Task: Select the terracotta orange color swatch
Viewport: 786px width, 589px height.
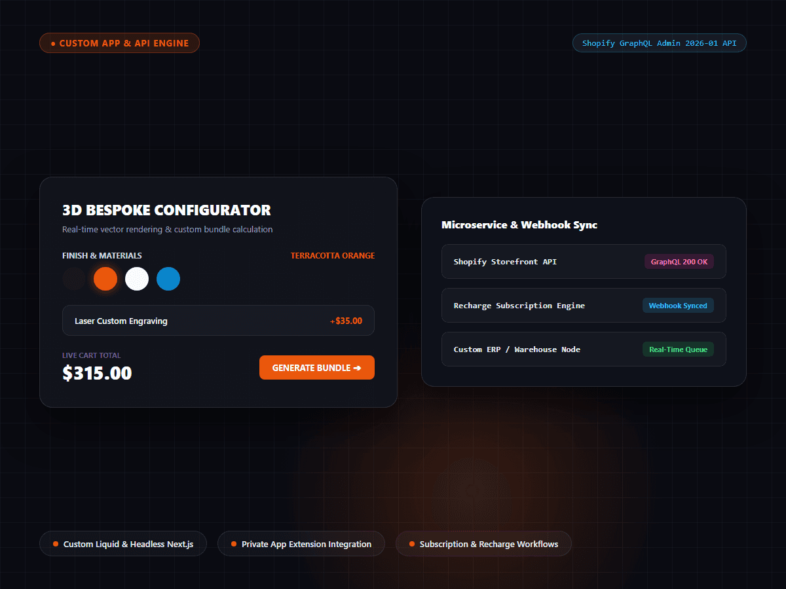Action: pos(105,279)
